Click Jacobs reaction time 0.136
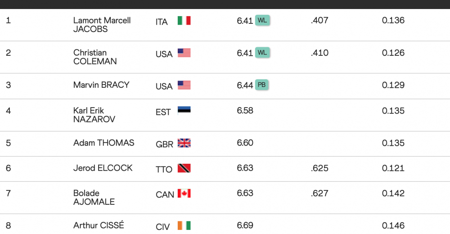This screenshot has width=450, height=234. [393, 20]
